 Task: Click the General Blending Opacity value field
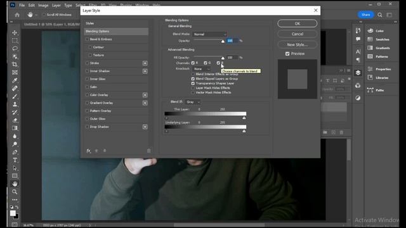tap(232, 41)
